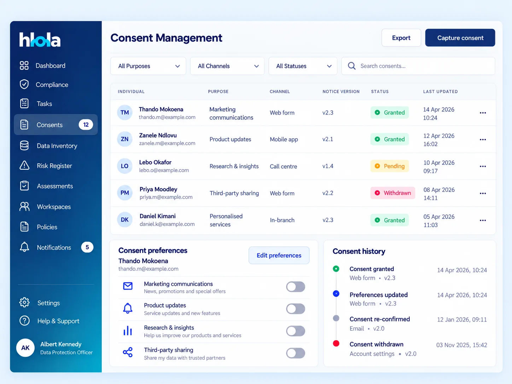512x384 pixels.
Task: Click the Tasks checklist icon
Action: (24, 104)
